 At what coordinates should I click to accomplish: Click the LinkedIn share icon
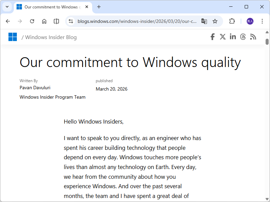[233, 37]
